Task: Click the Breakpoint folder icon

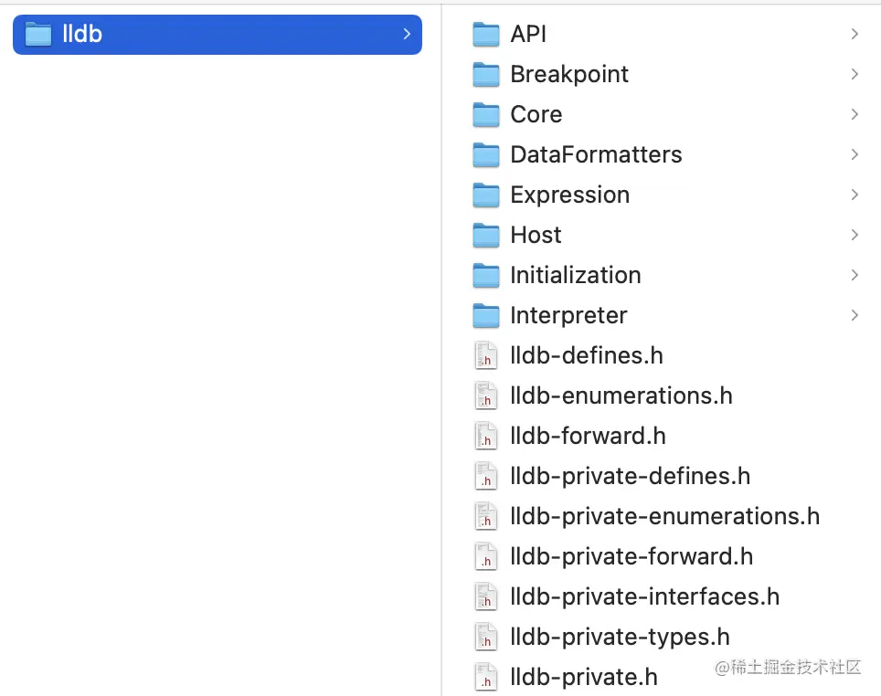Action: [x=486, y=75]
